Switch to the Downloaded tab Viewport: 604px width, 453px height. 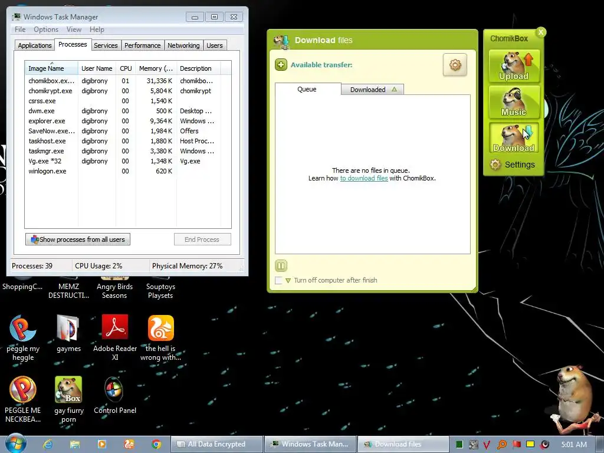pos(372,90)
